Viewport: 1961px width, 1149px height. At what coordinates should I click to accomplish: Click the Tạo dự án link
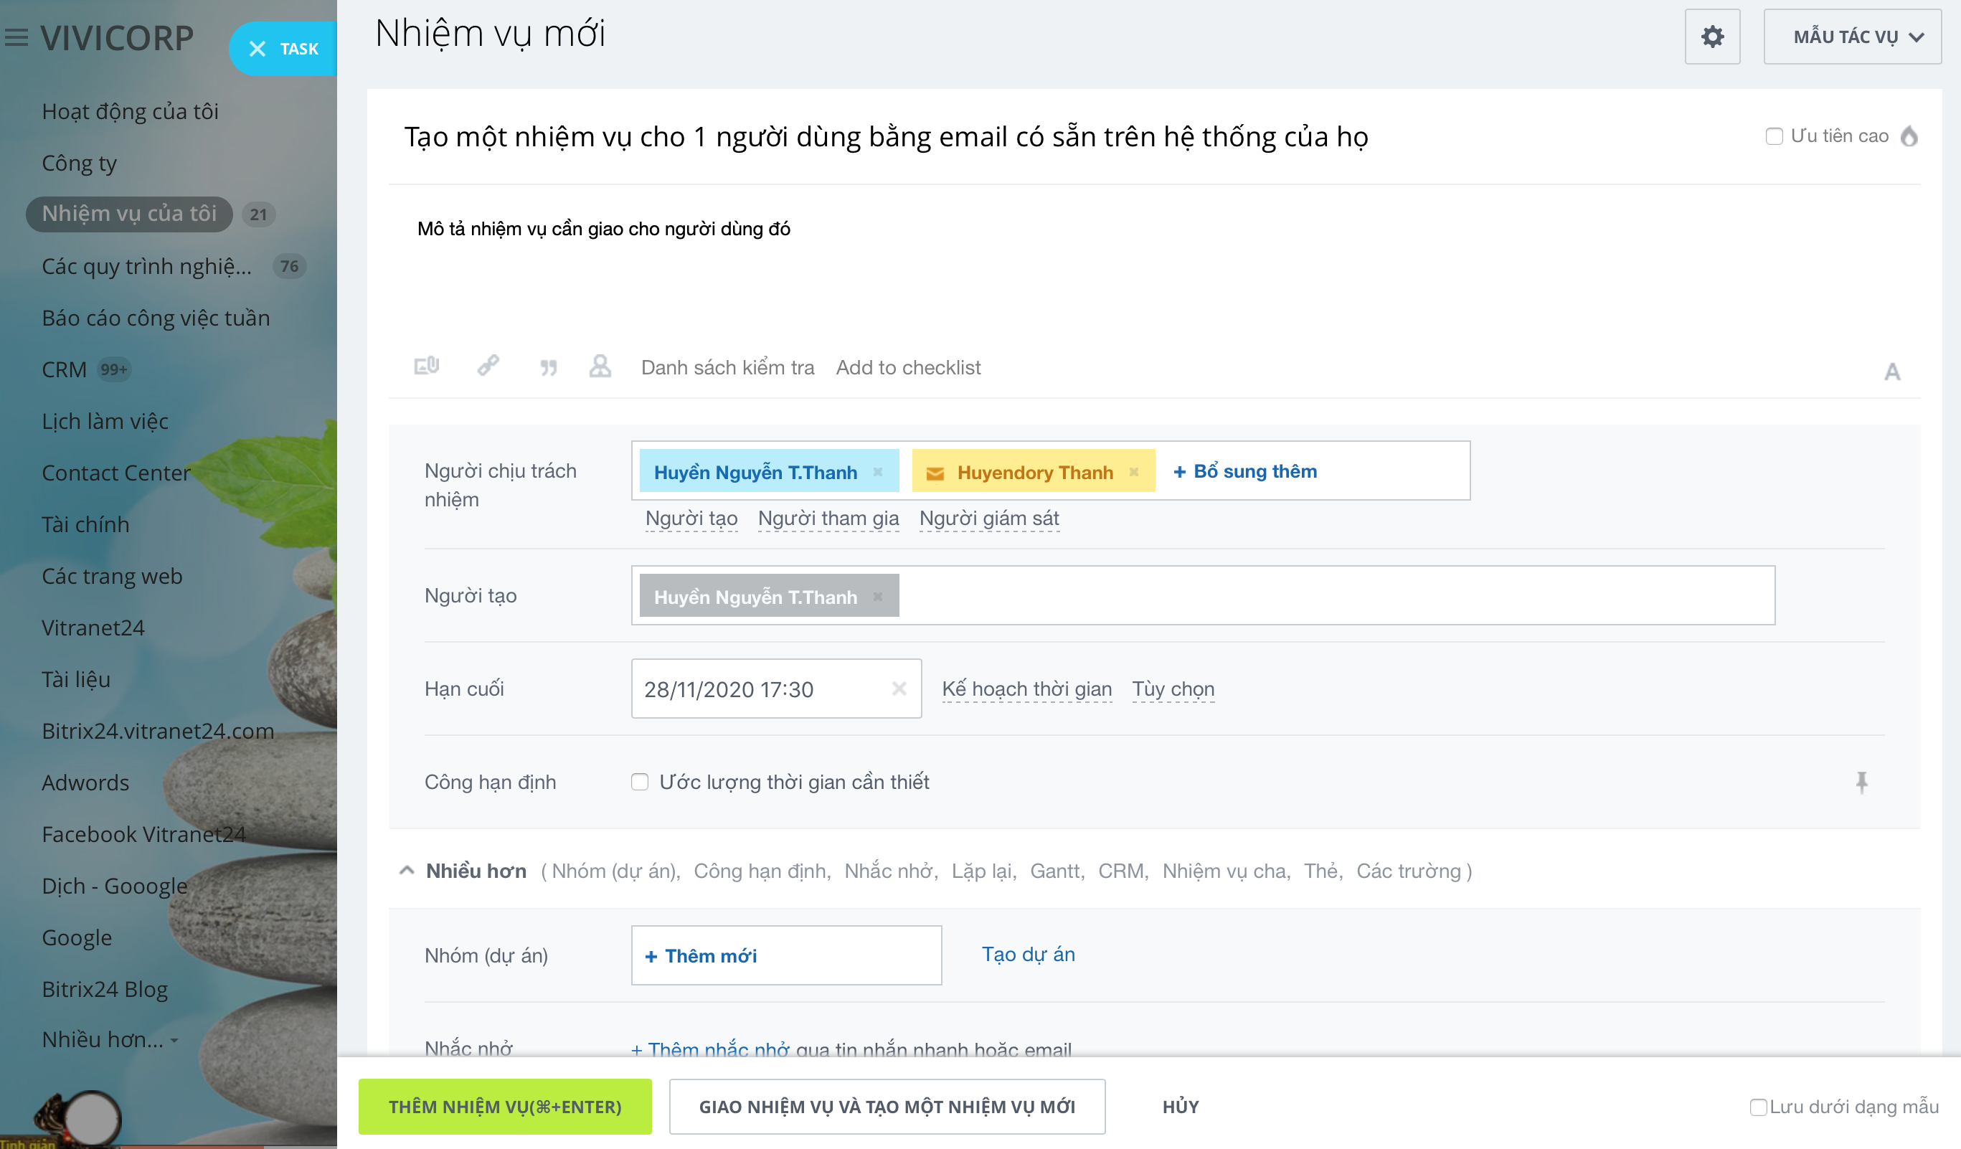pos(1027,955)
